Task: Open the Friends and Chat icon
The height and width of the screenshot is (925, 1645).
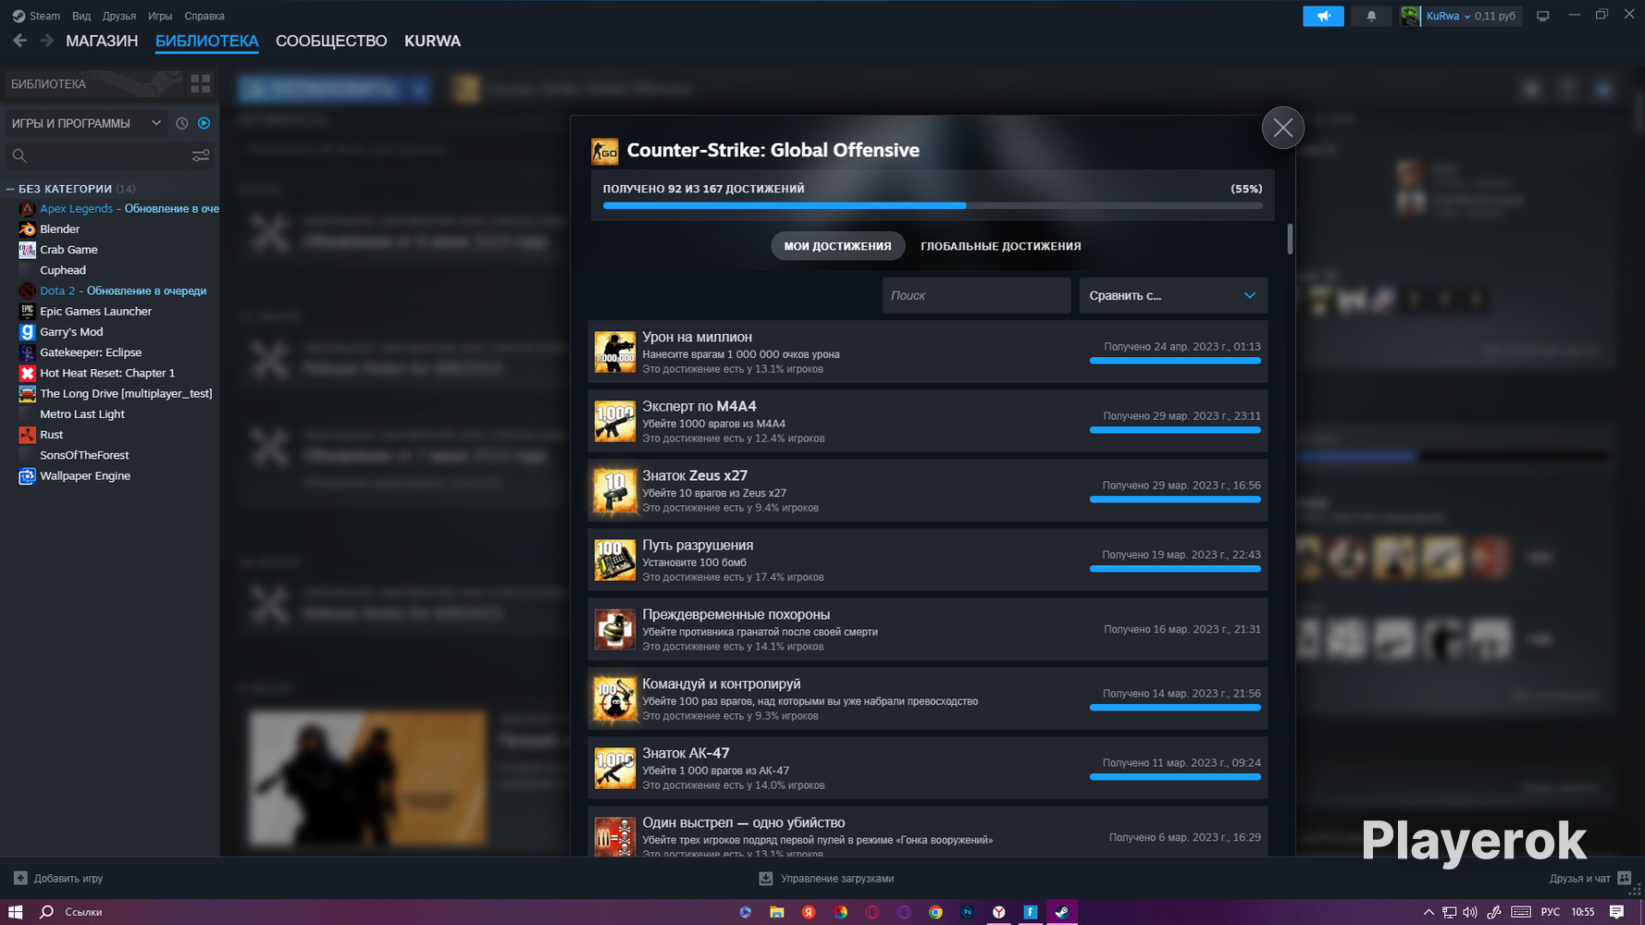Action: (1625, 878)
